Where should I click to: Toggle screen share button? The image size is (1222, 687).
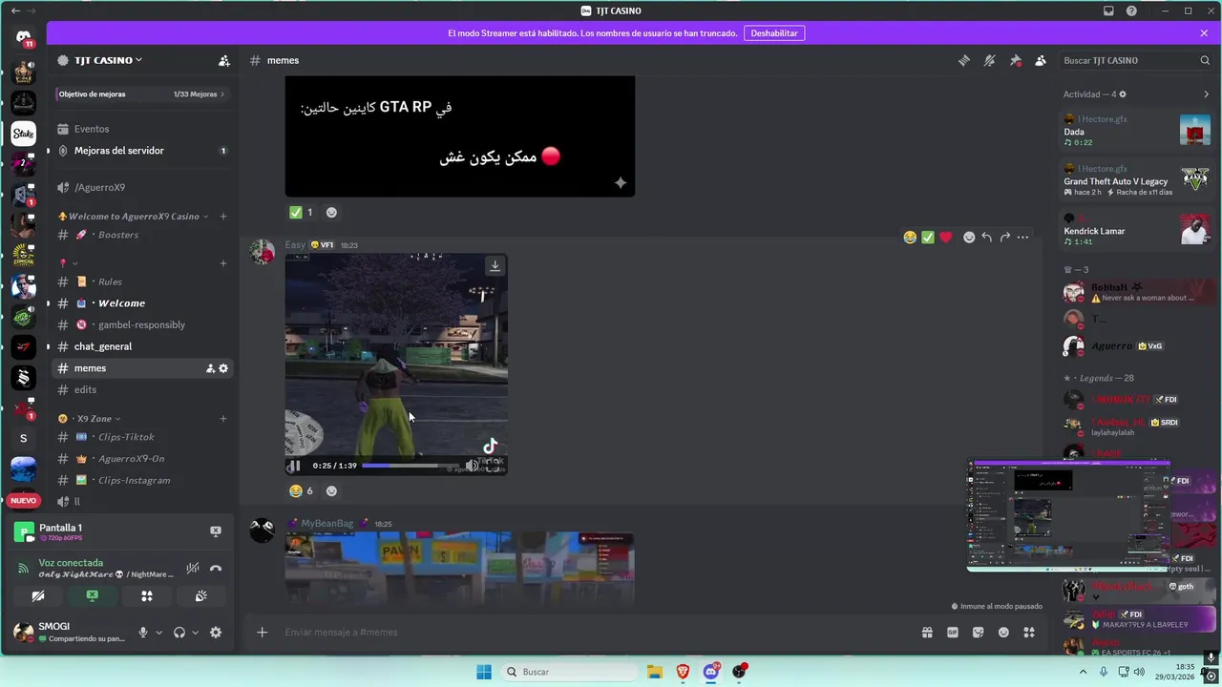(93, 595)
